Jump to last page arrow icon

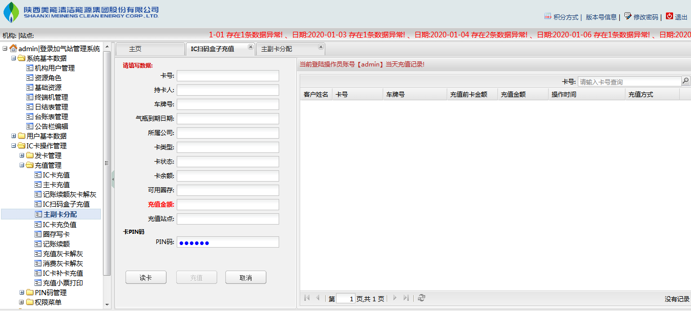pyautogui.click(x=406, y=298)
